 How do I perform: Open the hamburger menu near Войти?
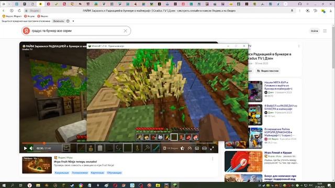[325, 31]
